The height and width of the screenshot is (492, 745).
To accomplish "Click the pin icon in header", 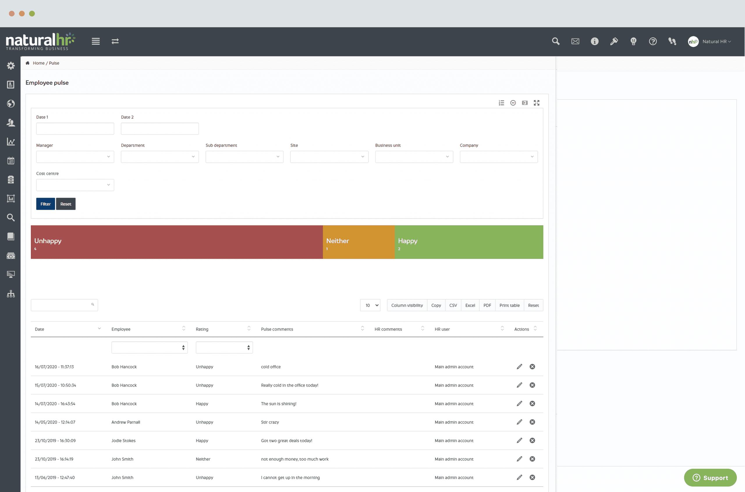I will click(x=614, y=42).
